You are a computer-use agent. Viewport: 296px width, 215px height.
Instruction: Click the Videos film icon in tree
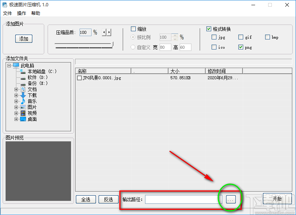23,113
